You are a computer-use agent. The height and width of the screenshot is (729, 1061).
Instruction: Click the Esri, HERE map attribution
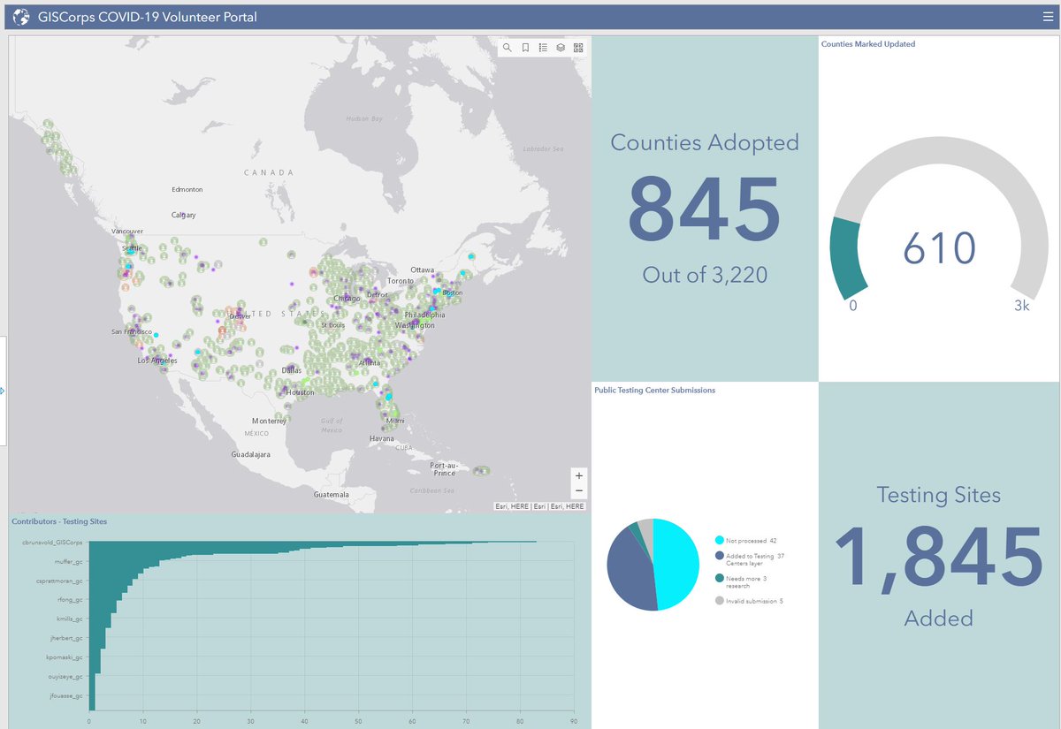[539, 506]
